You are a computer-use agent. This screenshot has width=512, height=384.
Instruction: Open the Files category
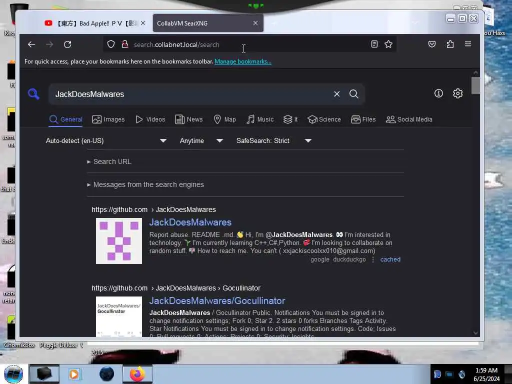coord(363,119)
